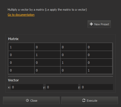
Task: Select the matrix cell in row 4, column 4
Action: coord(99,70)
